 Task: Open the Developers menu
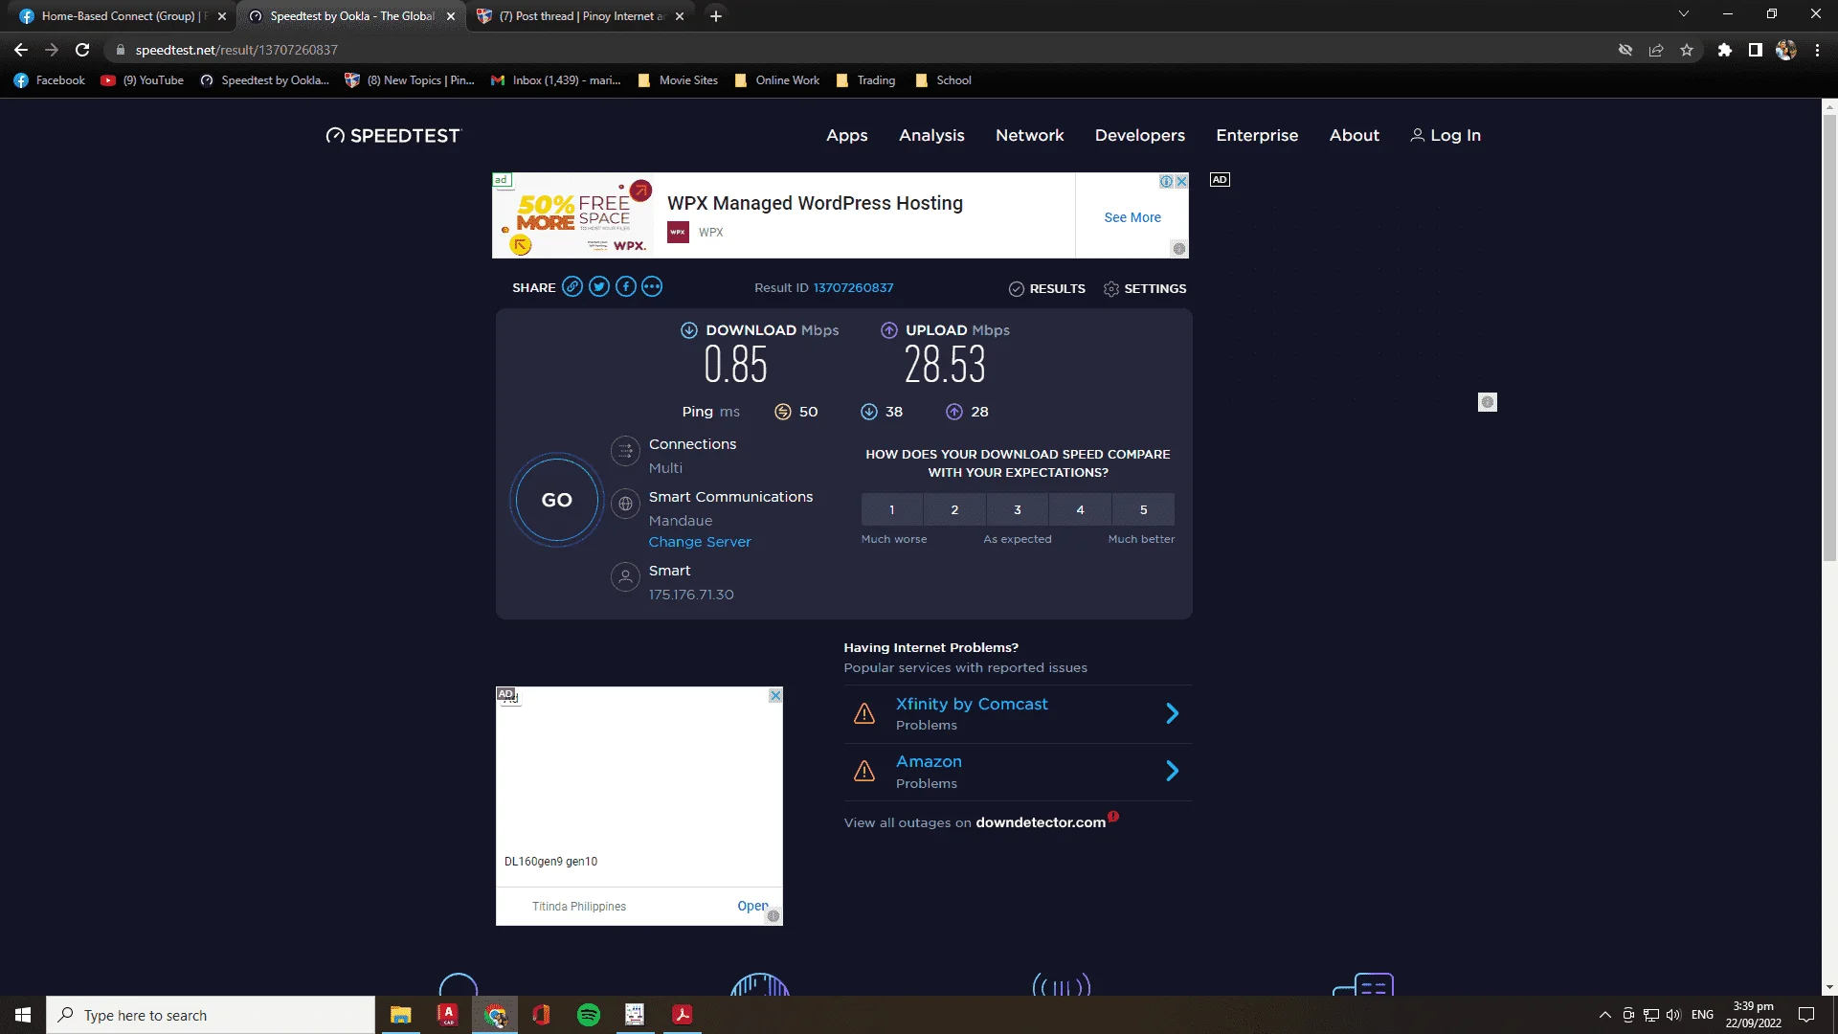pos(1140,136)
